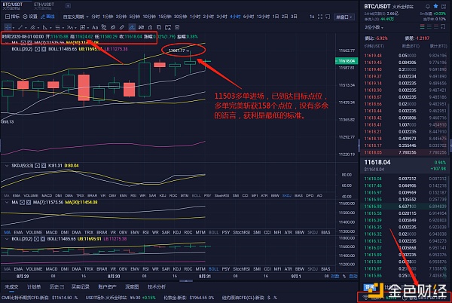Remove main chart MA indicator via X

[x=29, y=43]
